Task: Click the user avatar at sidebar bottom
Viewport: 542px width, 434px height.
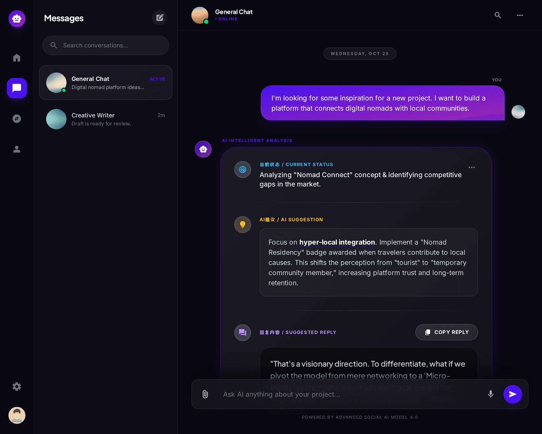Action: click(x=17, y=415)
